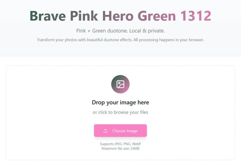Click the "Drop your image here" heading
The image size is (241, 168).
120,102
